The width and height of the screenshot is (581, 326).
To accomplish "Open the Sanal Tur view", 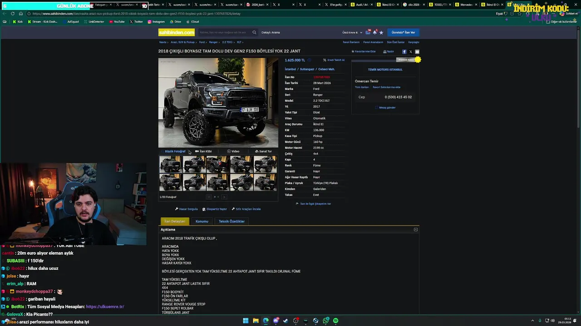I will point(263,151).
